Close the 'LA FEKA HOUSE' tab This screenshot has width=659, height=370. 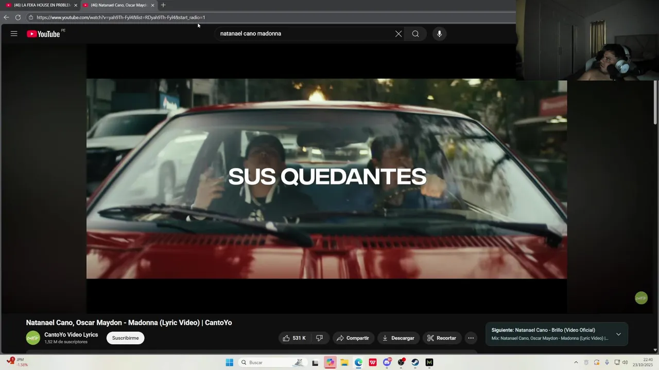76,5
